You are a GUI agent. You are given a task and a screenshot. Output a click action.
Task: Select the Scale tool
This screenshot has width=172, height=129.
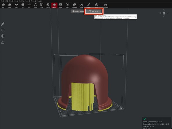tap(42, 5)
